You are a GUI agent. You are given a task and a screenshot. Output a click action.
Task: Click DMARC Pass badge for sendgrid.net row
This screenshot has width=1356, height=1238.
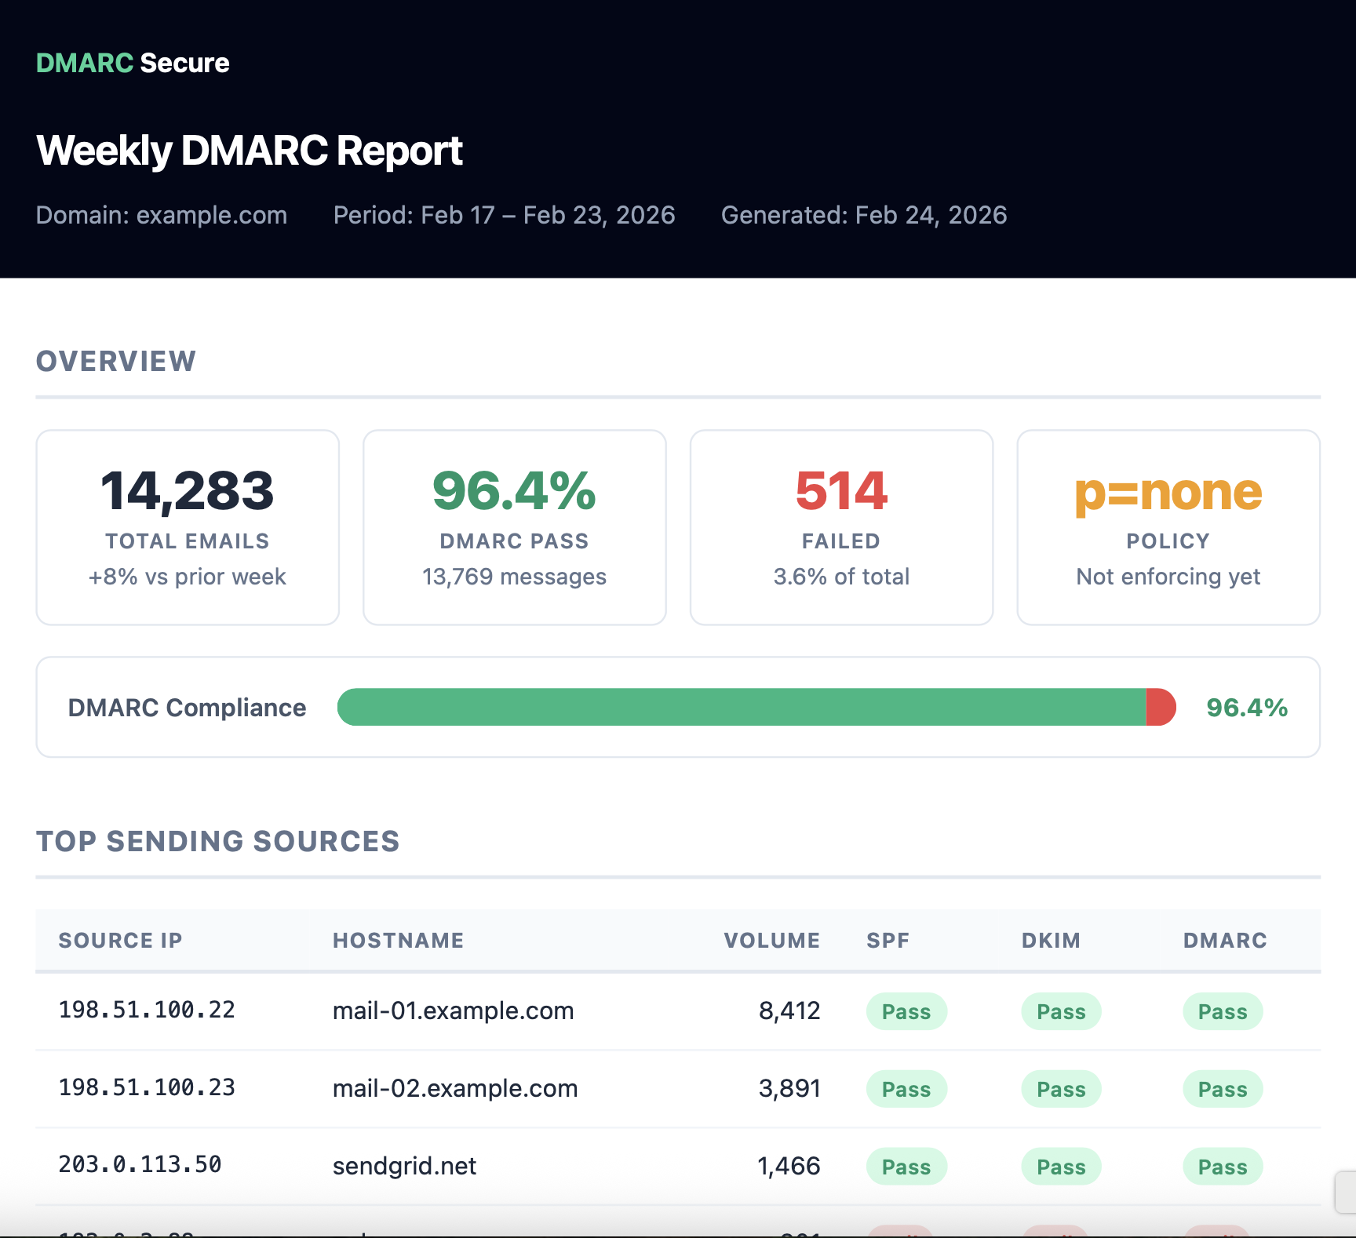(1222, 1167)
